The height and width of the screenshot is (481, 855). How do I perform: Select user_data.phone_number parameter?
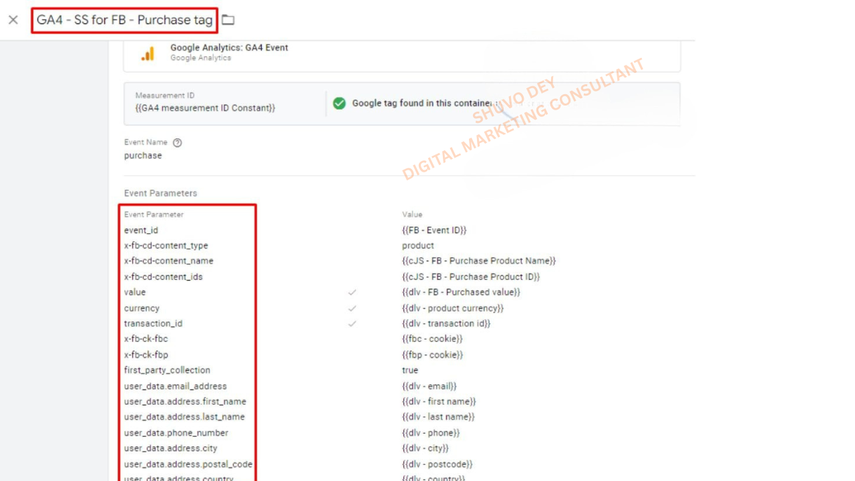tap(176, 433)
